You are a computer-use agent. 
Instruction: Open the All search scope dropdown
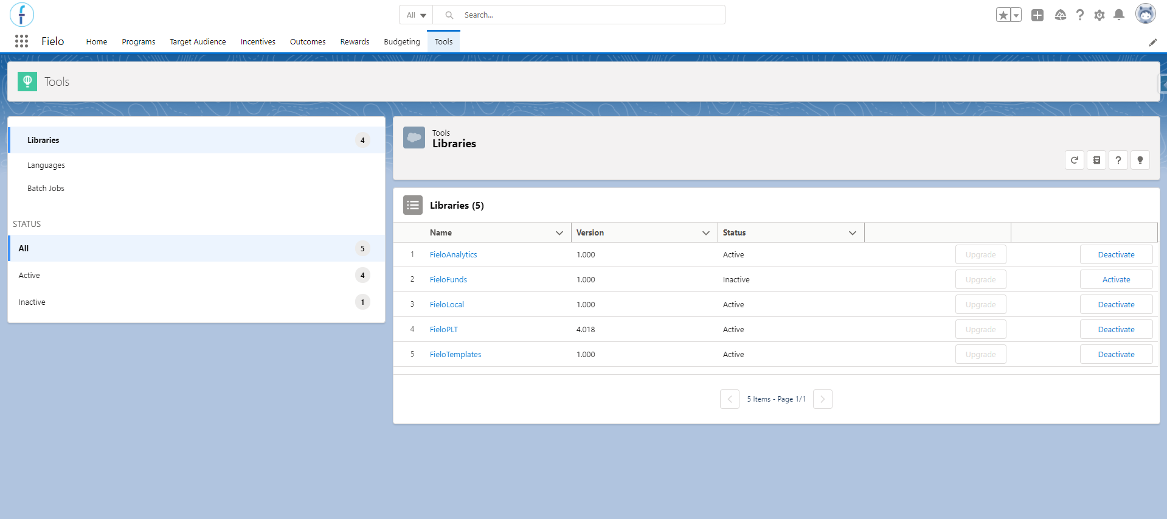(x=417, y=15)
